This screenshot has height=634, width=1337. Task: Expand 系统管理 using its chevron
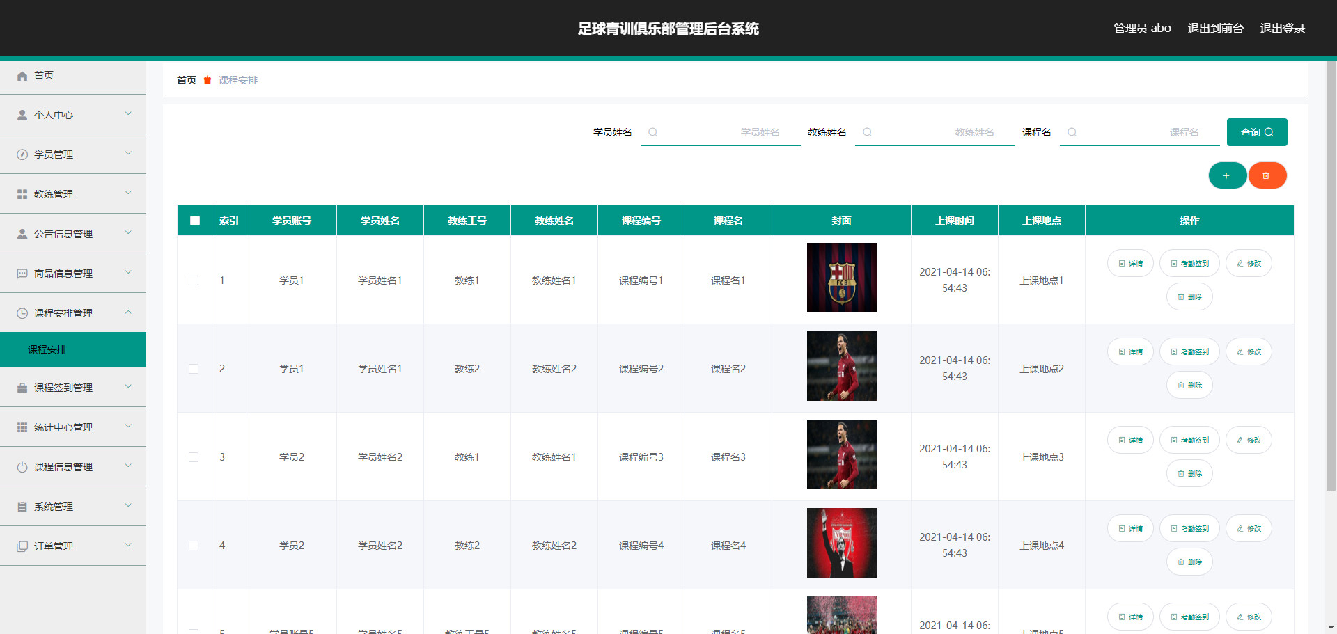[128, 505]
